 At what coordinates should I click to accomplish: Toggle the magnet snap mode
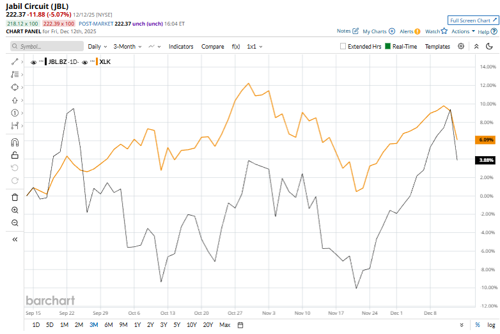[x=15, y=142]
